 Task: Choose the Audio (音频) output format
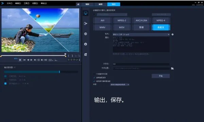(141, 27)
